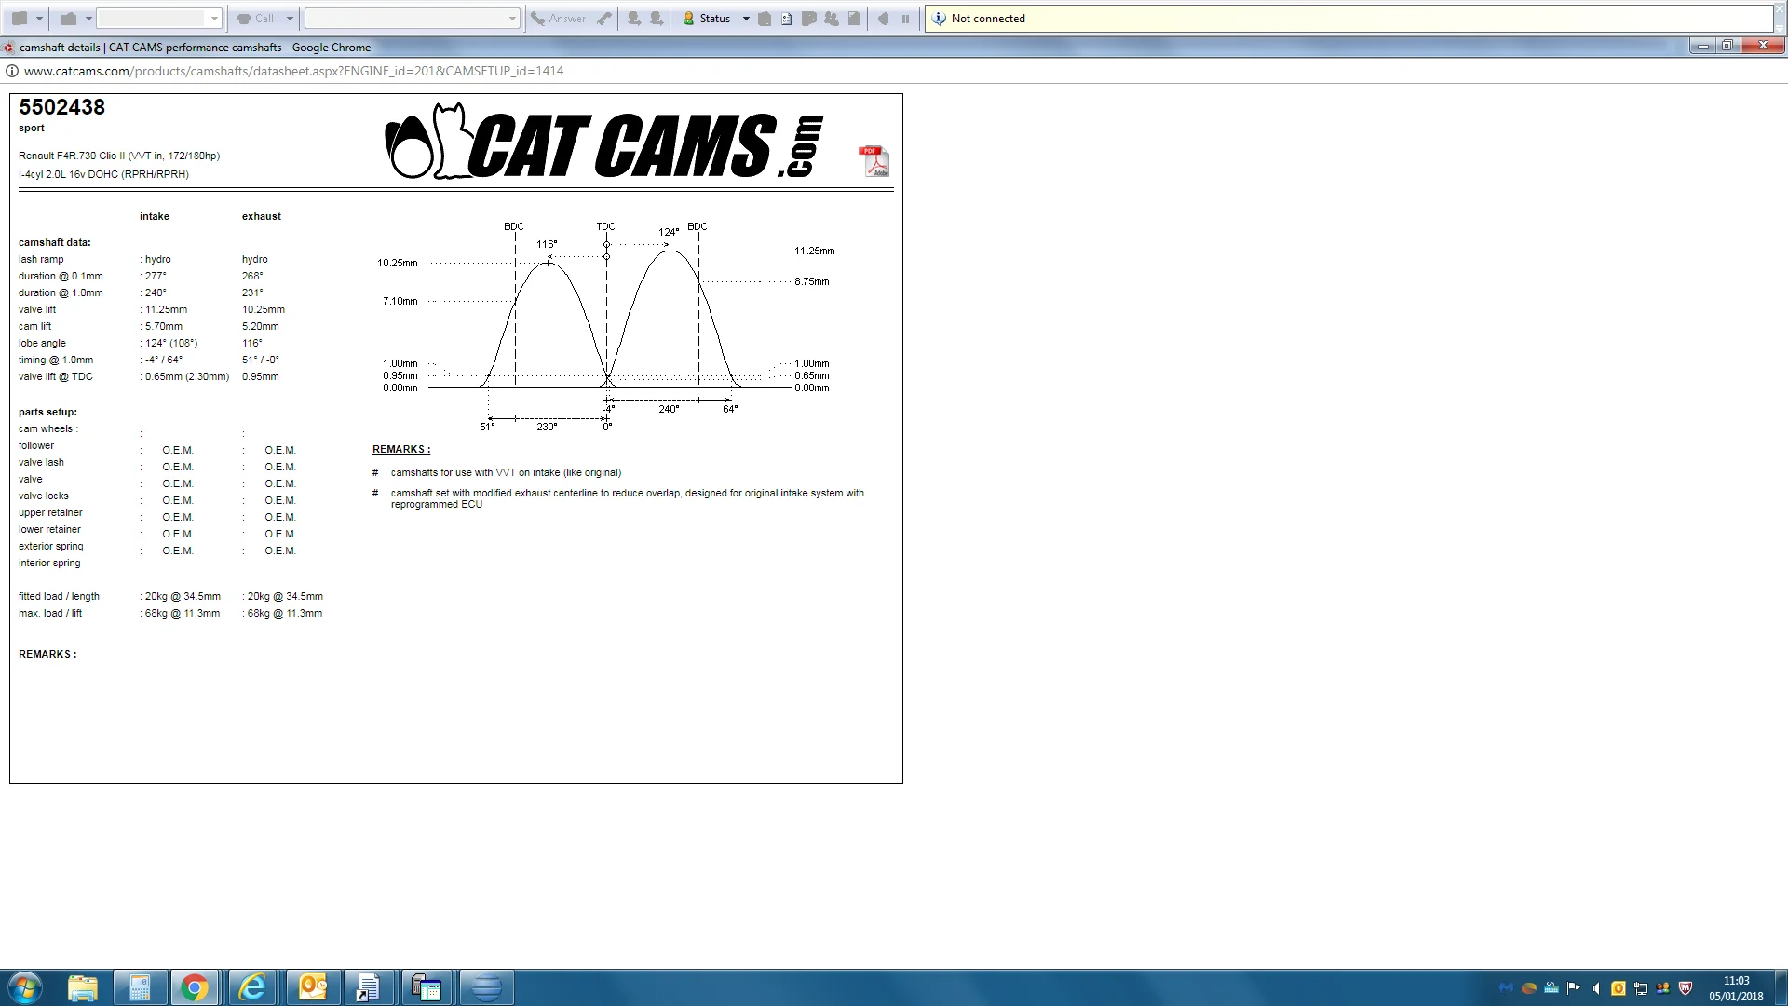Click the Answer phone button
Screen dimensions: 1788x1006
(558, 19)
